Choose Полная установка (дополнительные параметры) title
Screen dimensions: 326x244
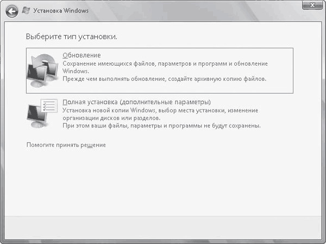136,102
